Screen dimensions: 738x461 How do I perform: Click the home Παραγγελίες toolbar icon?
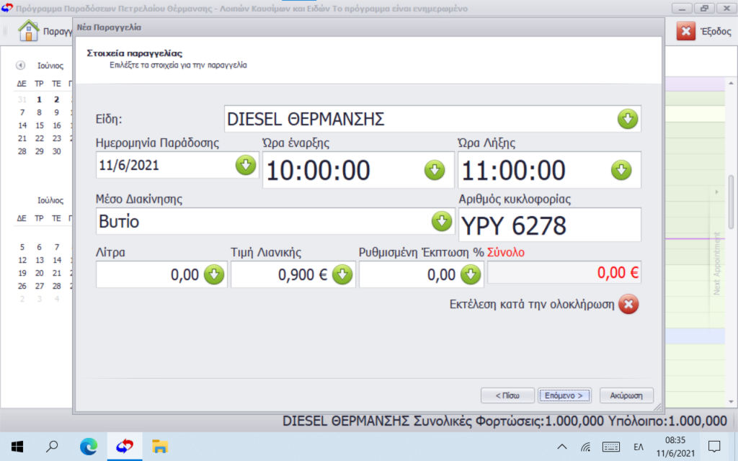28,30
